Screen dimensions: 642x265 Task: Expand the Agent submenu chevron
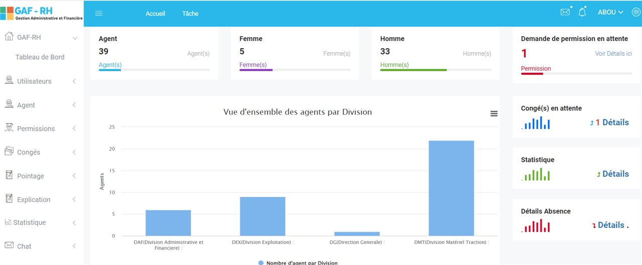pos(74,105)
